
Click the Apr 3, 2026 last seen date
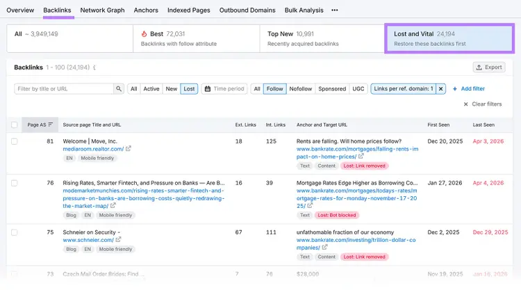click(488, 141)
